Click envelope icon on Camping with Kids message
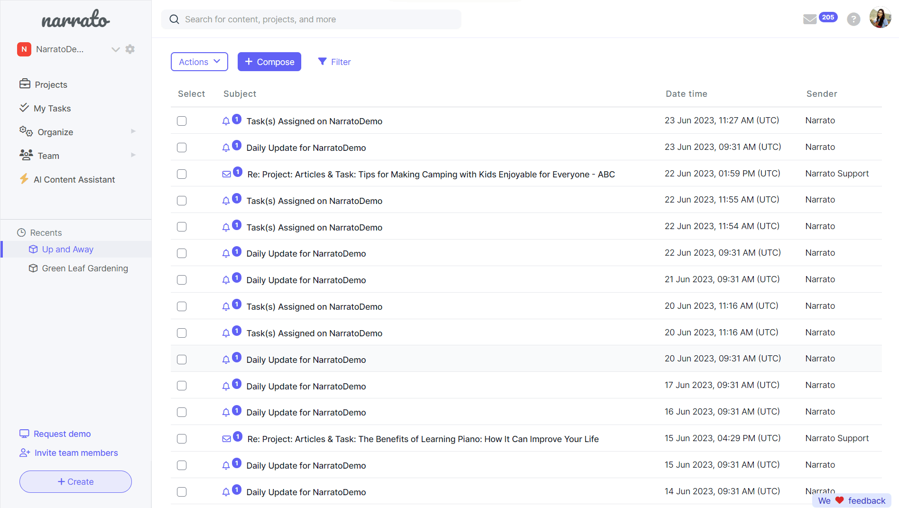Screen dimensions: 899x508 [227, 175]
